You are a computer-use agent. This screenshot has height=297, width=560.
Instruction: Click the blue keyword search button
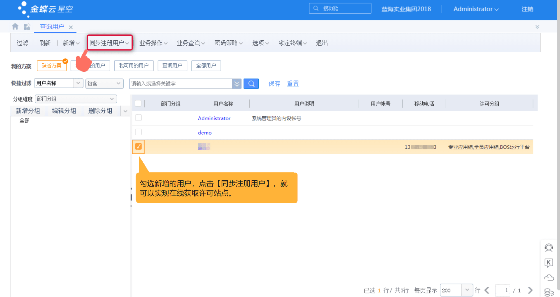[251, 84]
